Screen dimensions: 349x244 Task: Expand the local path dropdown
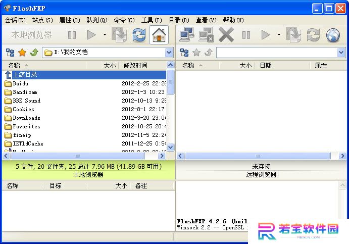[x=169, y=53]
